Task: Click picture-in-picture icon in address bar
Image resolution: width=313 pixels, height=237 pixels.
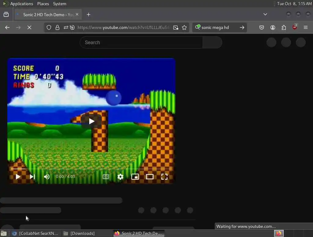Action: pyautogui.click(x=176, y=27)
